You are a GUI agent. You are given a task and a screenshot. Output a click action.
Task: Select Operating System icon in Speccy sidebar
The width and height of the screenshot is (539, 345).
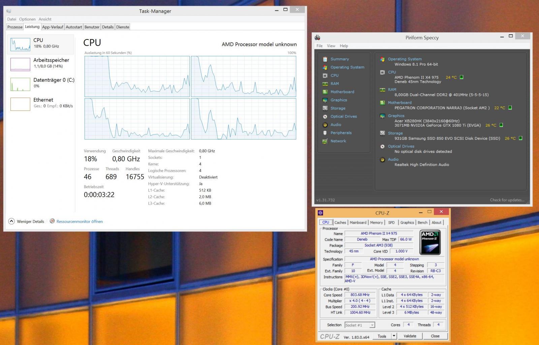pyautogui.click(x=325, y=67)
